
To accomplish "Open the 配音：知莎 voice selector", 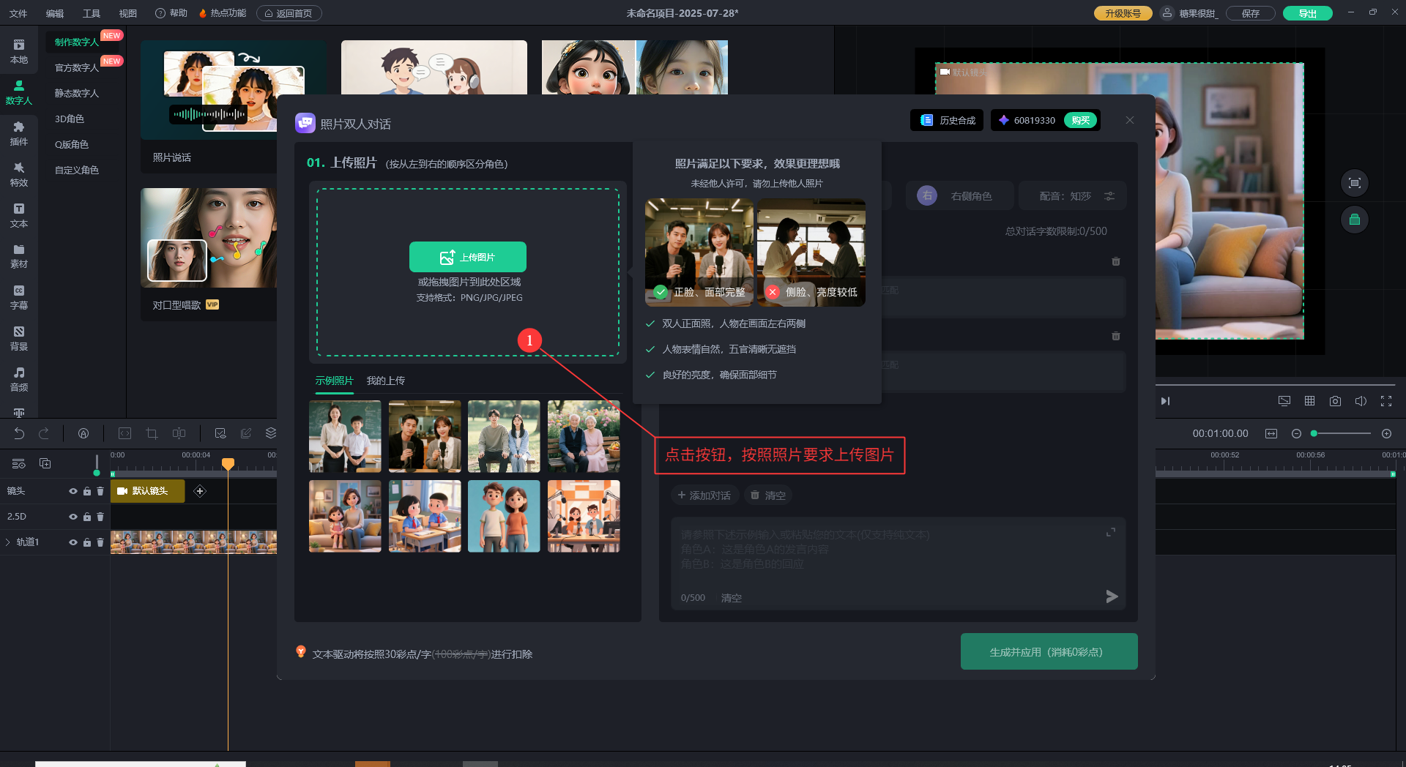I will coord(1071,196).
